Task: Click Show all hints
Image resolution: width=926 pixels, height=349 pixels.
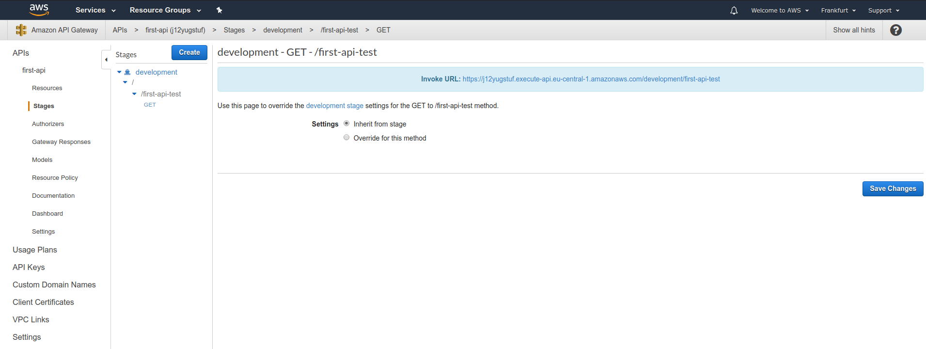Action: [854, 30]
